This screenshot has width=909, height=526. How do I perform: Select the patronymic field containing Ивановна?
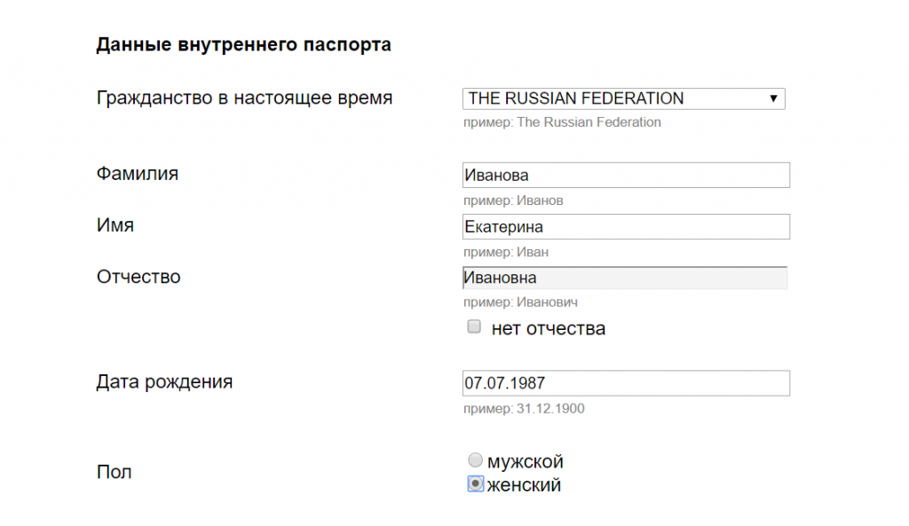point(626,279)
